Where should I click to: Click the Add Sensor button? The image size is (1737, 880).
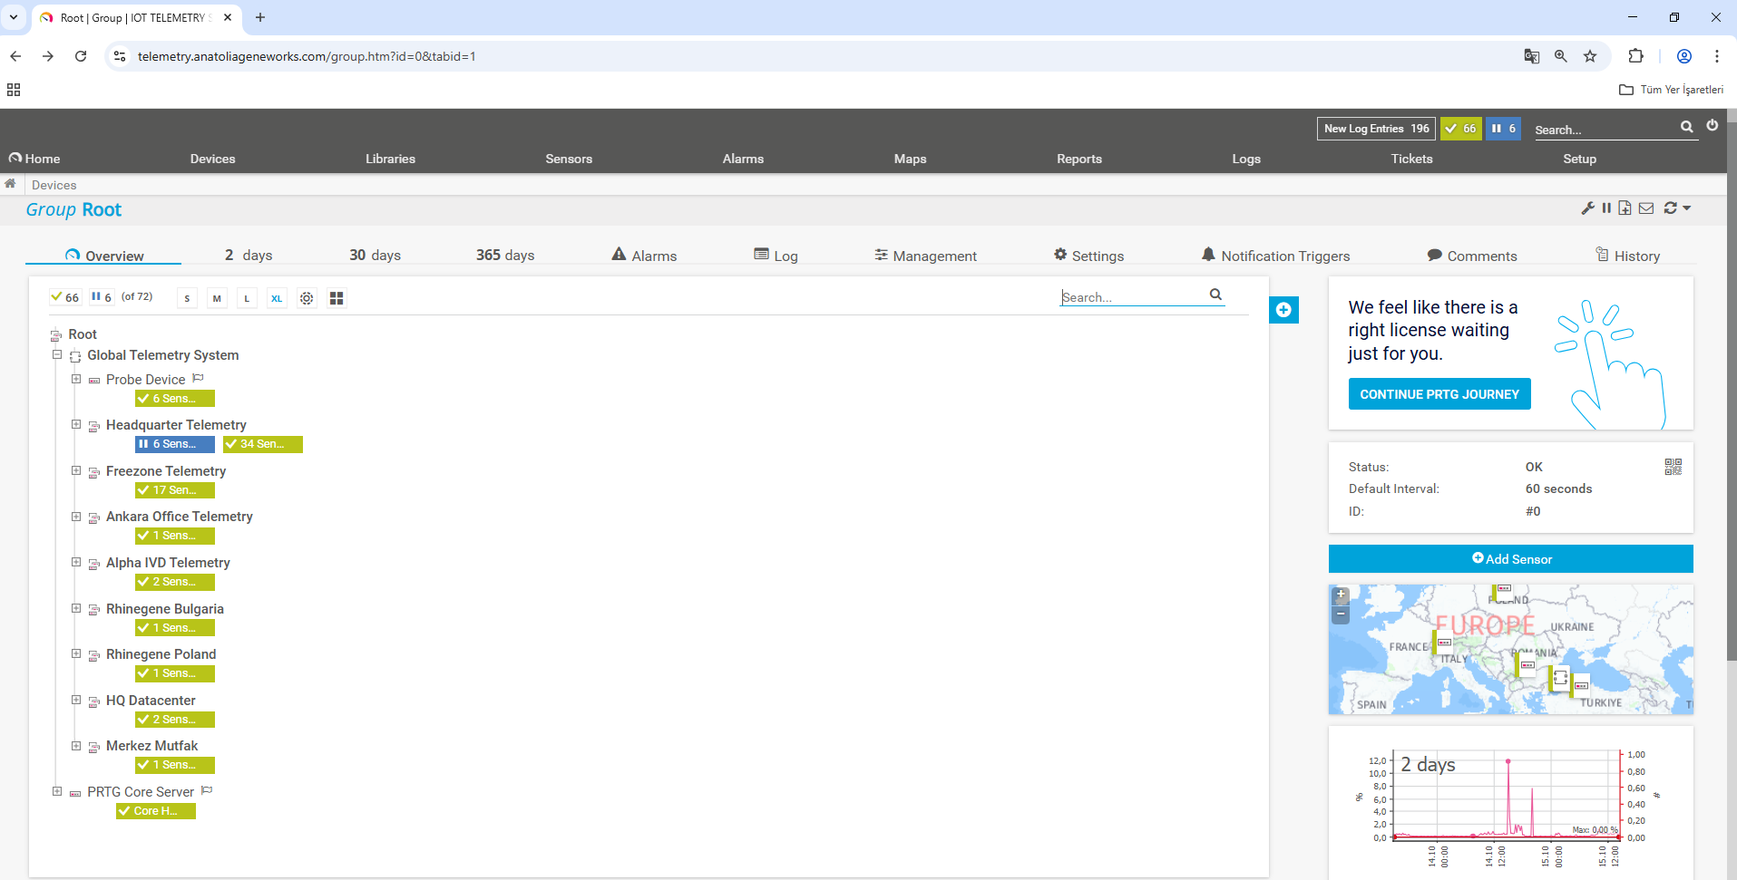[x=1510, y=559]
